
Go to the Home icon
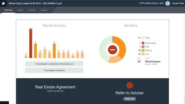[x=3, y=3]
